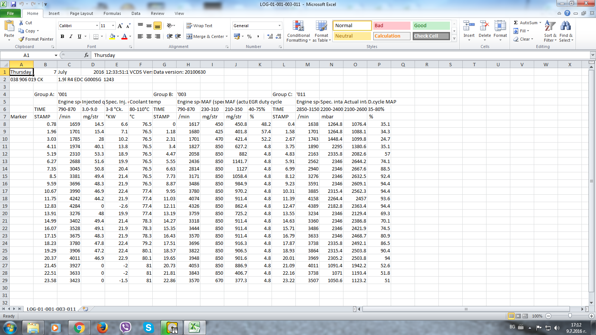Click the Sort & Filter icon

(550, 27)
